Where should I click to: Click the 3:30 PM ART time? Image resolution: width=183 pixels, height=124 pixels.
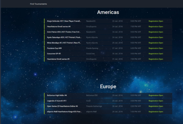[136, 101]
